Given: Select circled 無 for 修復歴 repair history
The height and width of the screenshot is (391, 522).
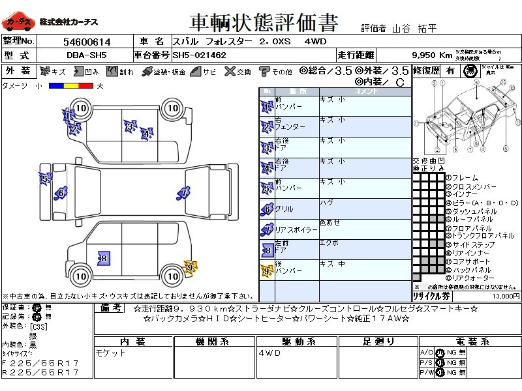Looking at the screenshot, I should click(x=469, y=71).
